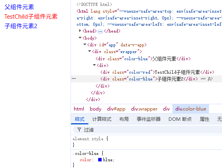This screenshot has height=168, width=222.
Task: Collapse the plain div node under wrapper
Action: tap(94, 65)
